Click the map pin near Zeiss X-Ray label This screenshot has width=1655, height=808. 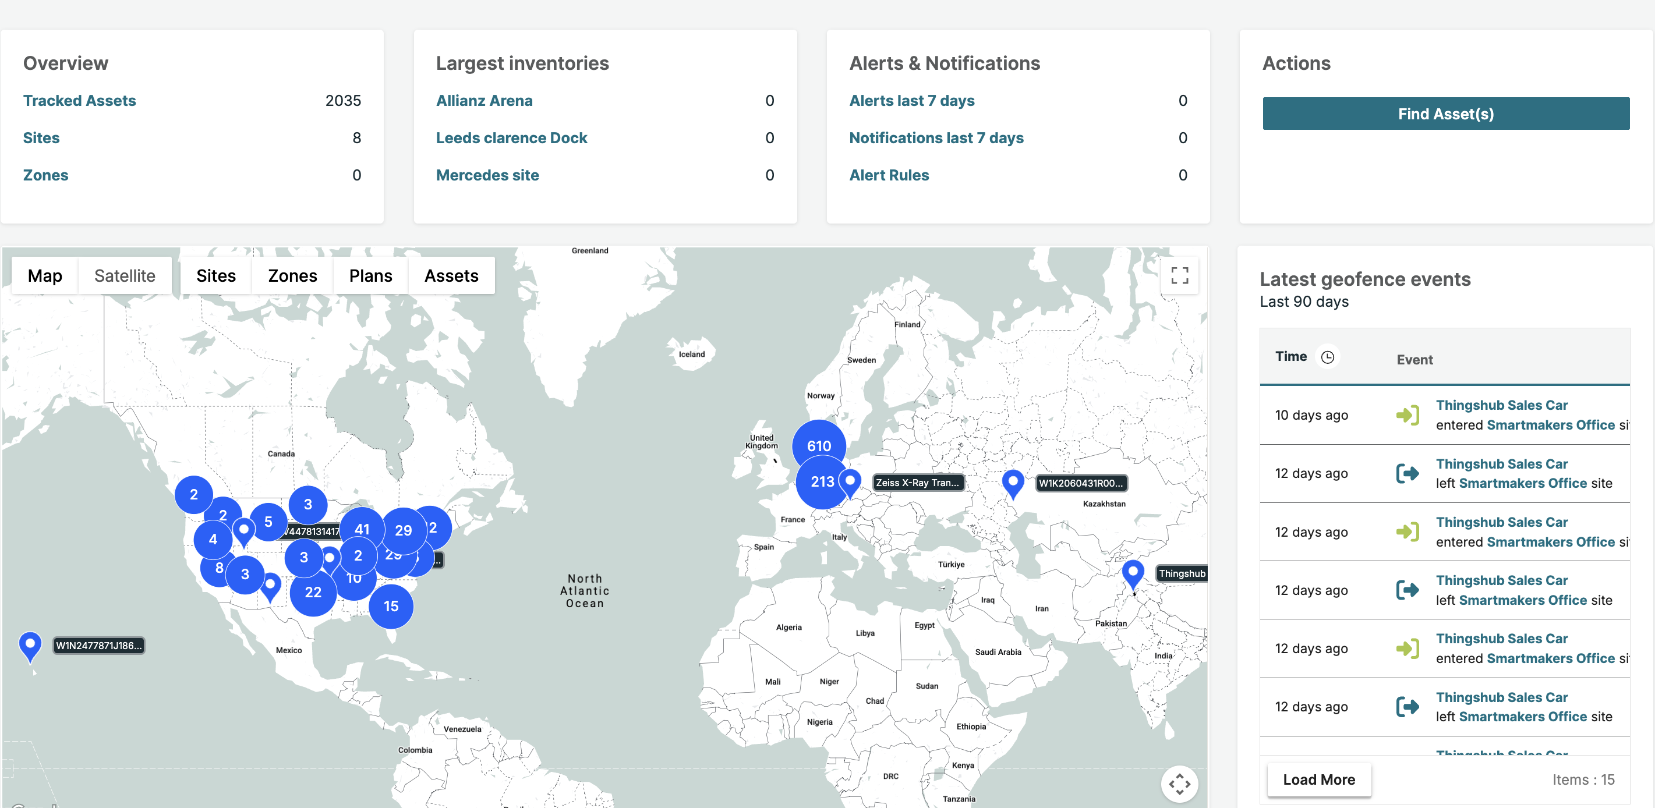850,482
